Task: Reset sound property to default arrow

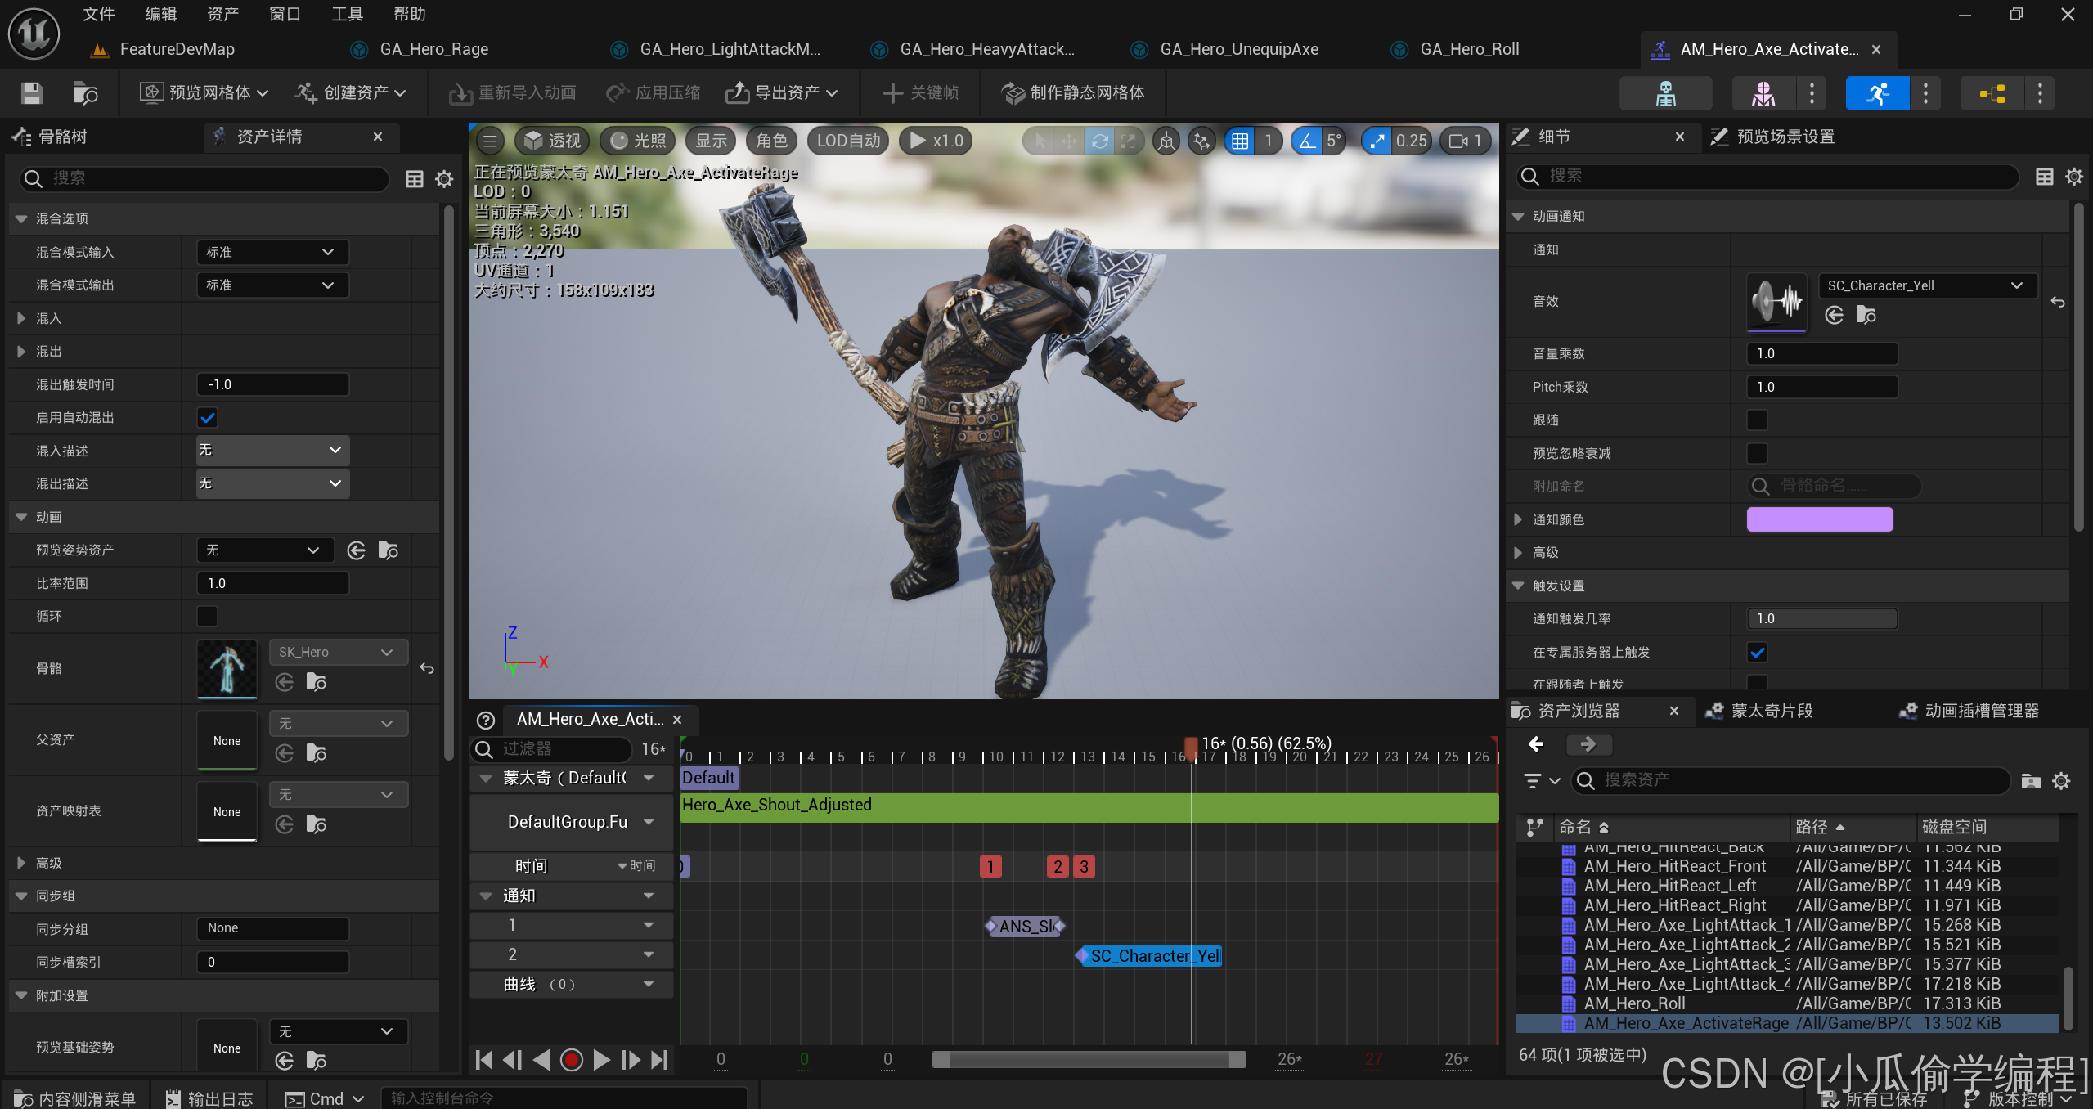Action: [2058, 302]
